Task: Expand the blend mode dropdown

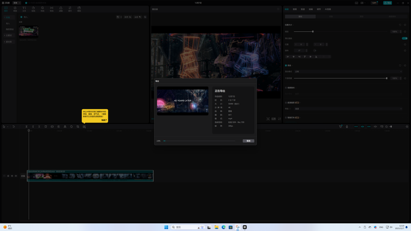Action: point(348,72)
